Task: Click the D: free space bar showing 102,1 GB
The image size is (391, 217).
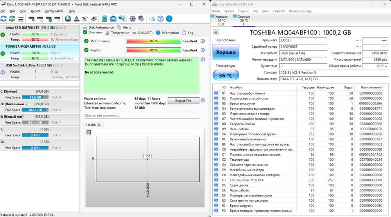Action: 35,110
